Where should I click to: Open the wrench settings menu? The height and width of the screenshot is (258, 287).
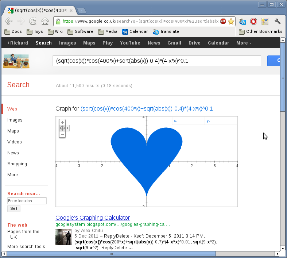click(x=278, y=22)
